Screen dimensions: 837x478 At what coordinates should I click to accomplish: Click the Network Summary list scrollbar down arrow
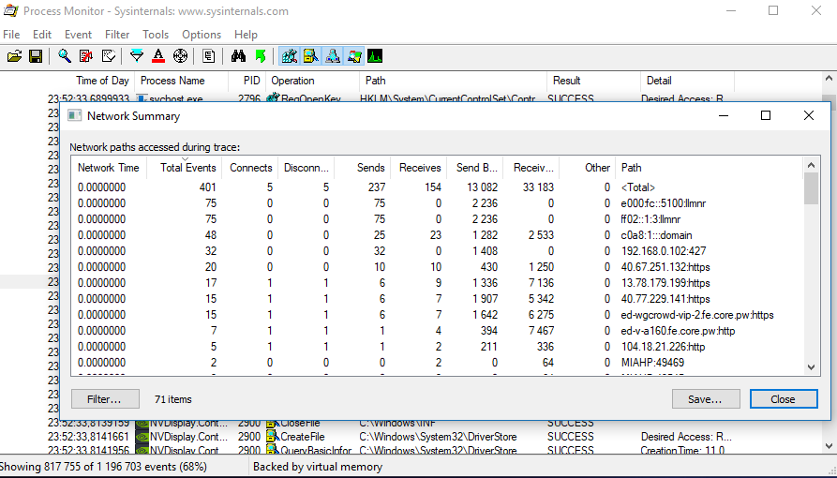(812, 368)
